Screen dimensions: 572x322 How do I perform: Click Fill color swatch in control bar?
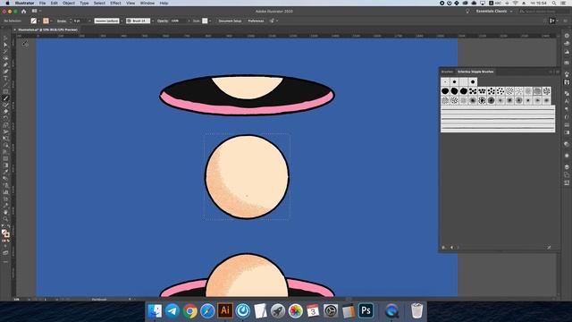click(34, 21)
